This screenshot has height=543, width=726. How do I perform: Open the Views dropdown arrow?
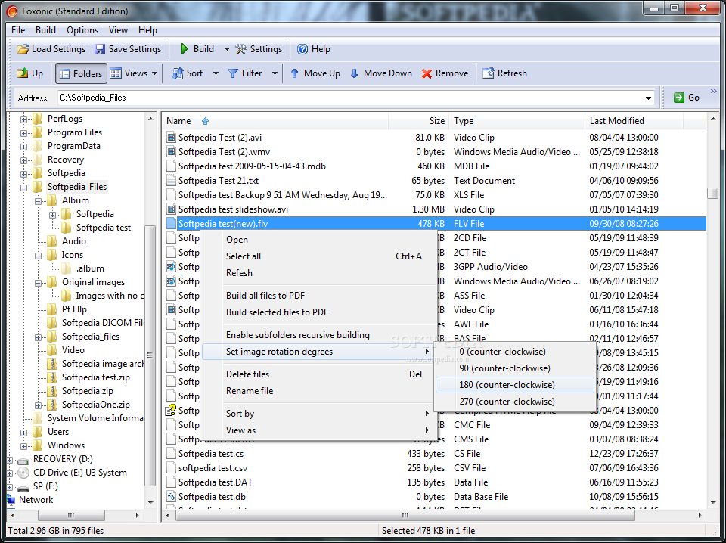pyautogui.click(x=154, y=73)
